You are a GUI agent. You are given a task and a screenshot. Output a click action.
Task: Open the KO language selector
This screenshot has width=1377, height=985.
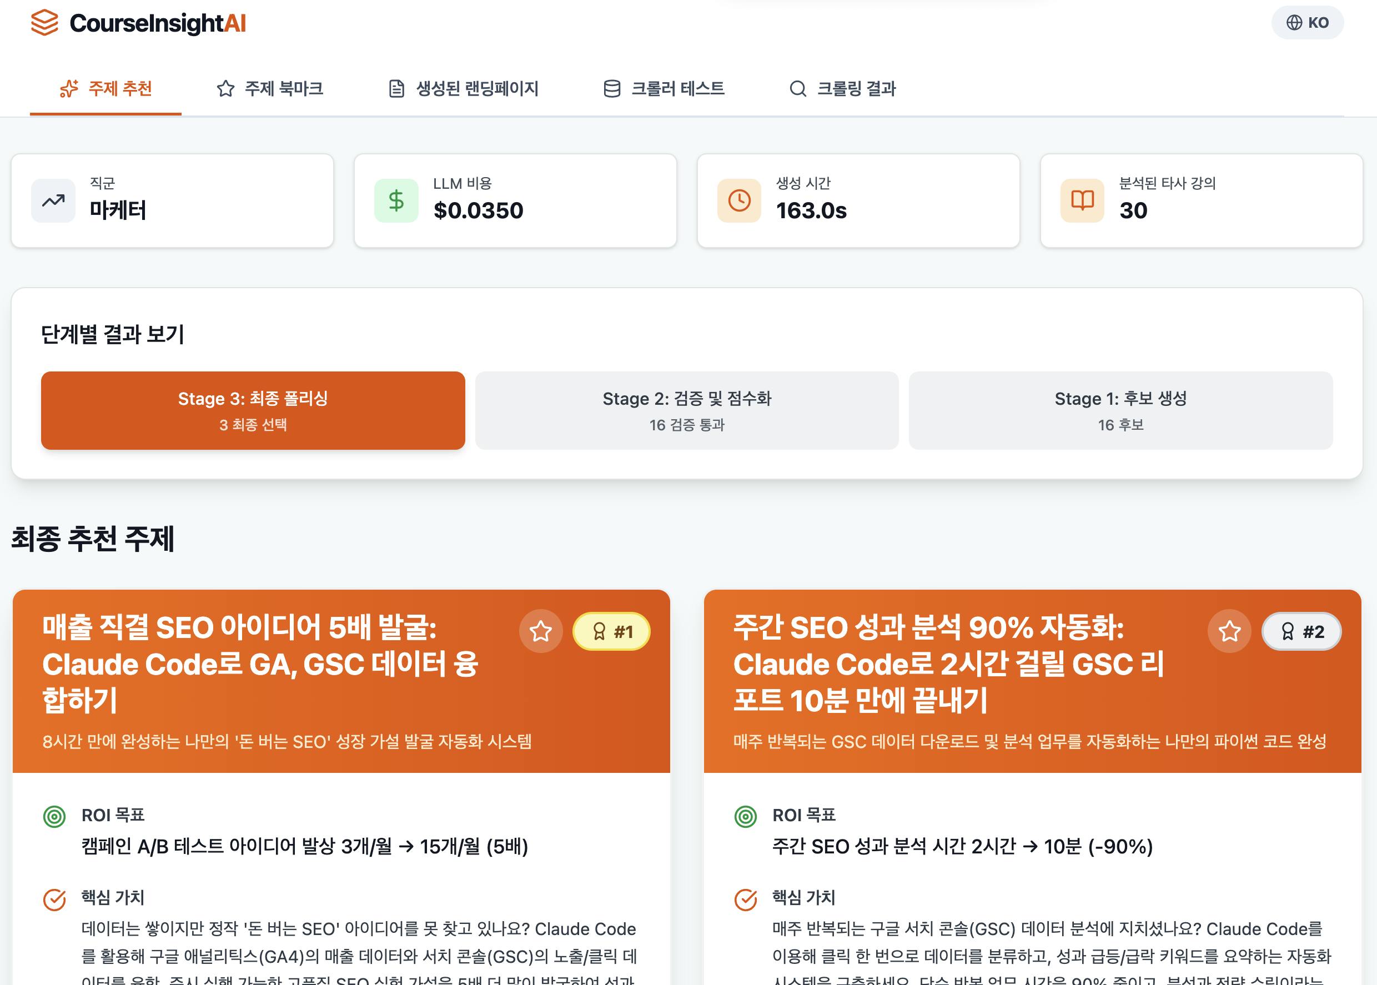click(1307, 23)
